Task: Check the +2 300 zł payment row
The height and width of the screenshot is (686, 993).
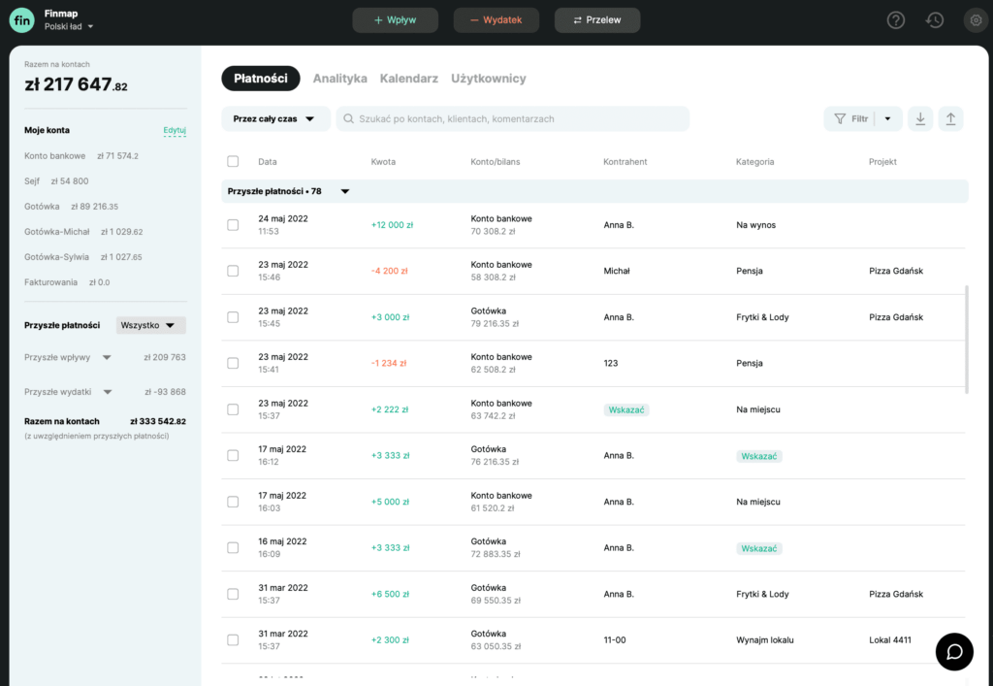Action: pyautogui.click(x=233, y=640)
